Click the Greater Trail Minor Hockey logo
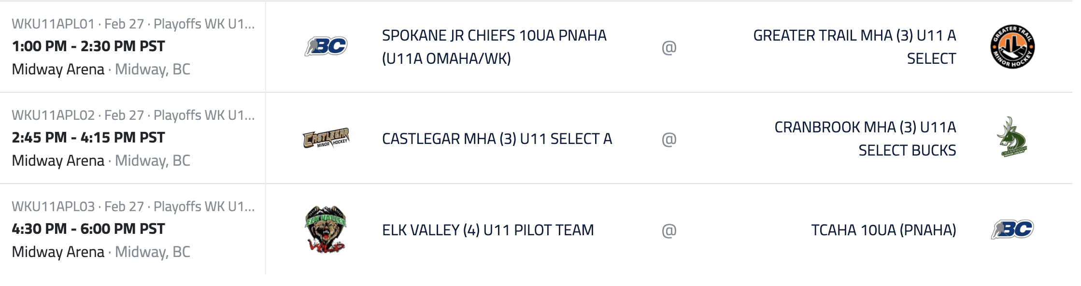The height and width of the screenshot is (286, 1081). click(1012, 47)
